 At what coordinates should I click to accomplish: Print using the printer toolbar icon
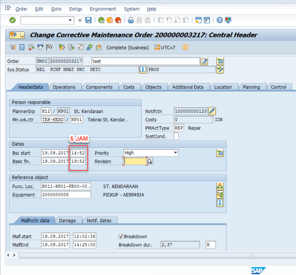130,20
